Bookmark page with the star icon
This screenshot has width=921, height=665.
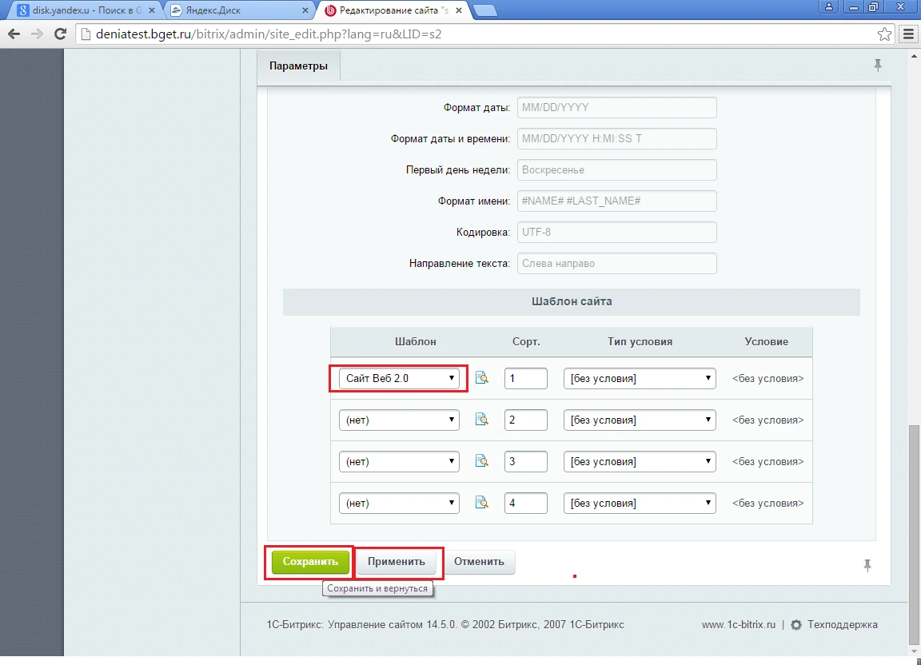pos(884,34)
